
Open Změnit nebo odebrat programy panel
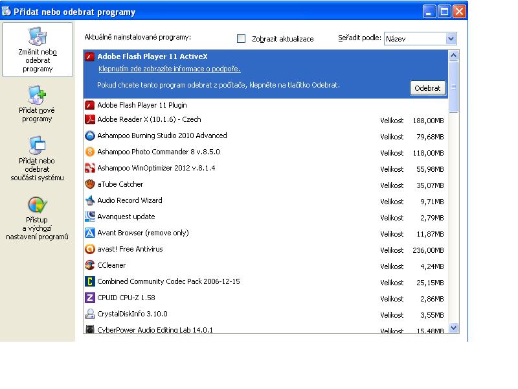coord(38,50)
